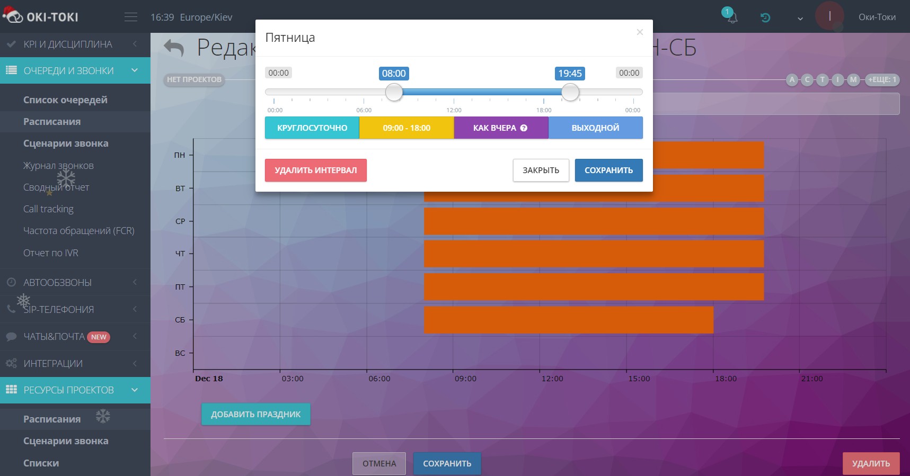The width and height of the screenshot is (910, 476).
Task: Click ОТМЕНА at the page bottom
Action: point(379,463)
